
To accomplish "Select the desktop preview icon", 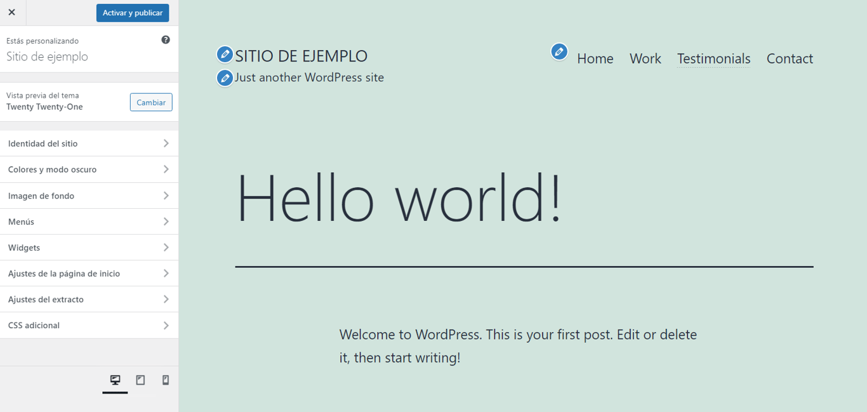I will pos(115,380).
